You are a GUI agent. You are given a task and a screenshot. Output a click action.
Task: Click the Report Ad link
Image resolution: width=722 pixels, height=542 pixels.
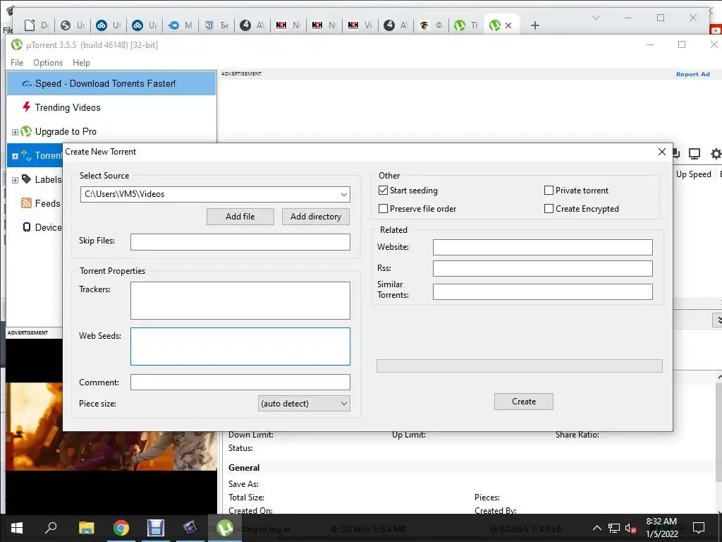tap(692, 74)
